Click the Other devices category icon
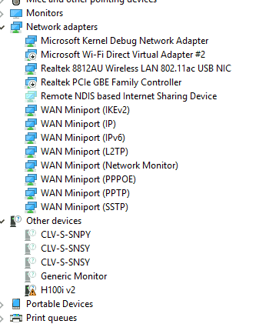 point(15,221)
